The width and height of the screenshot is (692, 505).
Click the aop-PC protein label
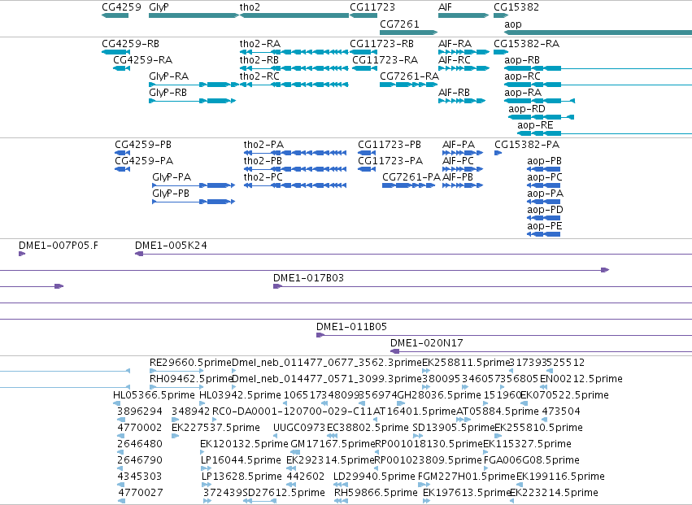coord(545,177)
